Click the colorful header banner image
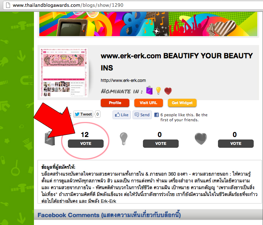 coord(148,24)
